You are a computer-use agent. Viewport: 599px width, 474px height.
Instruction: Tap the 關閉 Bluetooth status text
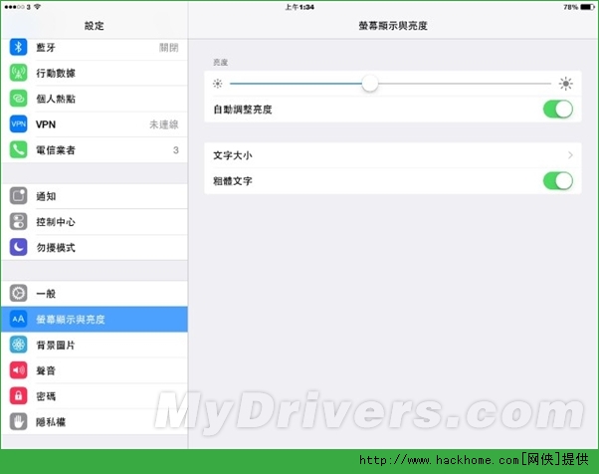(169, 48)
